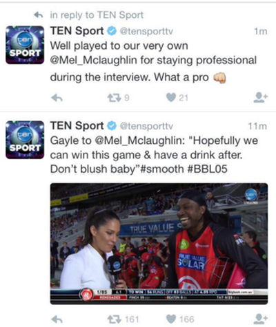Reply to the 'Well played' tweet
The image size is (276, 327).
pyautogui.click(x=57, y=98)
